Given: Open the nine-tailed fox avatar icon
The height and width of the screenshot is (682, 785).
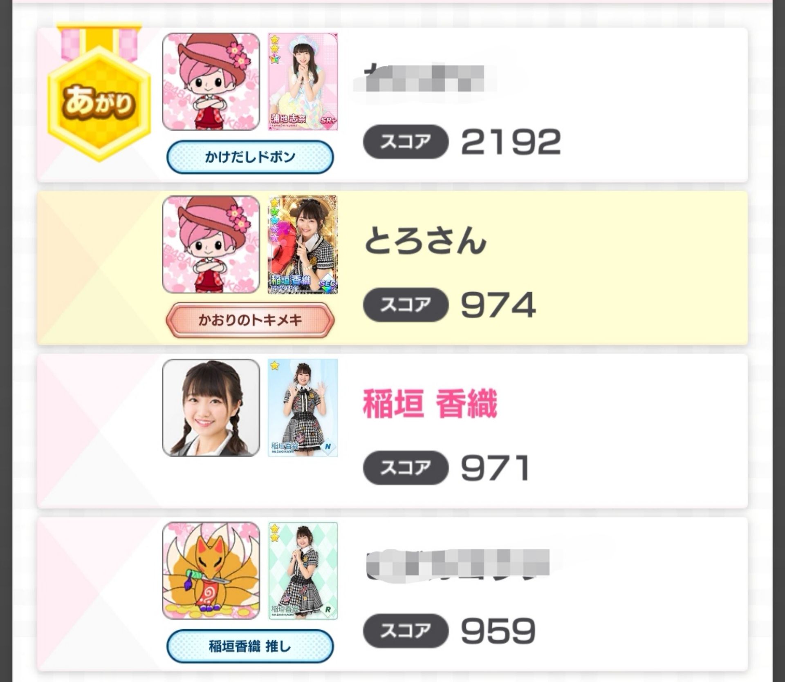Looking at the screenshot, I should point(211,570).
